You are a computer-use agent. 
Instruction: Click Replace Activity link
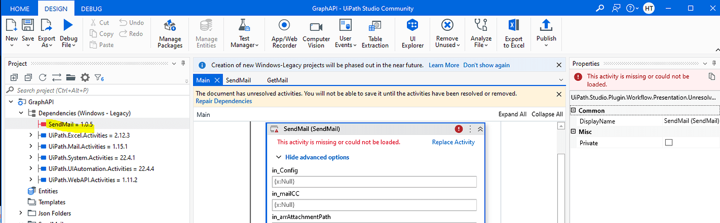pyautogui.click(x=453, y=142)
